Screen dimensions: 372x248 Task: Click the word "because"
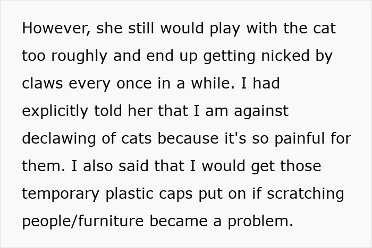[x=188, y=138]
